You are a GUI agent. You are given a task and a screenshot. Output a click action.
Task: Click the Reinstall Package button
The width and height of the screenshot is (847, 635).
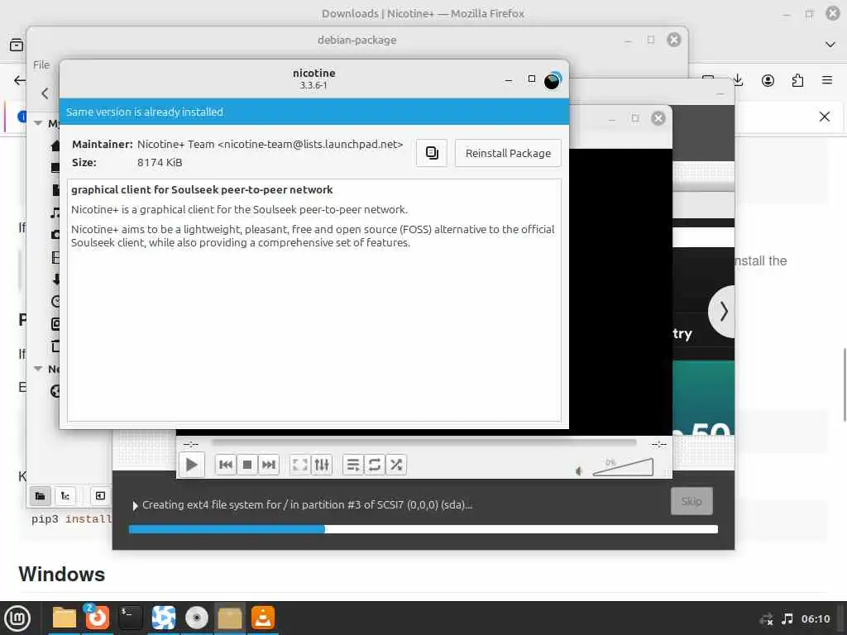[508, 153]
